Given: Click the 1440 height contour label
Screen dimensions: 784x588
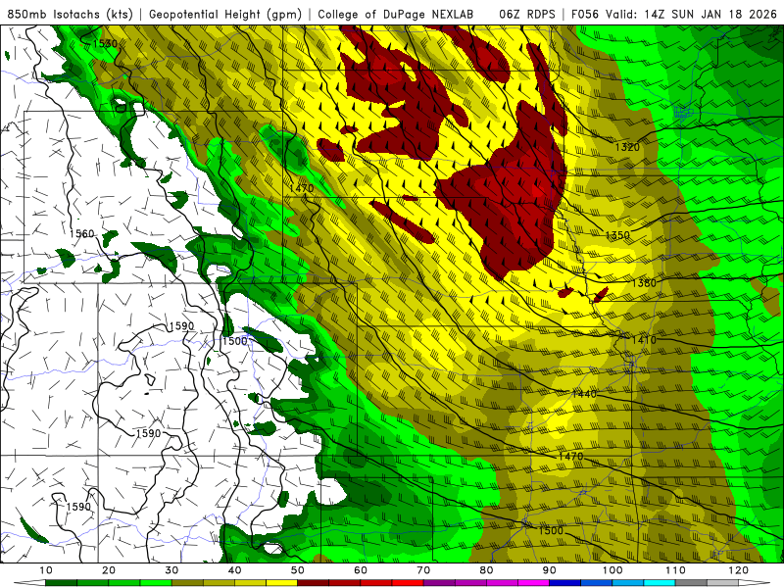Looking at the screenshot, I should [x=584, y=394].
